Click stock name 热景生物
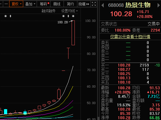Image resolution: width=161 pixels, height=120 pixels. [138, 5]
